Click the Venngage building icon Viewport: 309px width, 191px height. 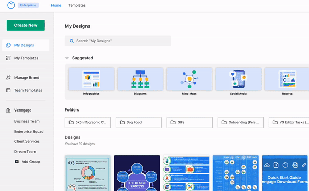[8, 110]
